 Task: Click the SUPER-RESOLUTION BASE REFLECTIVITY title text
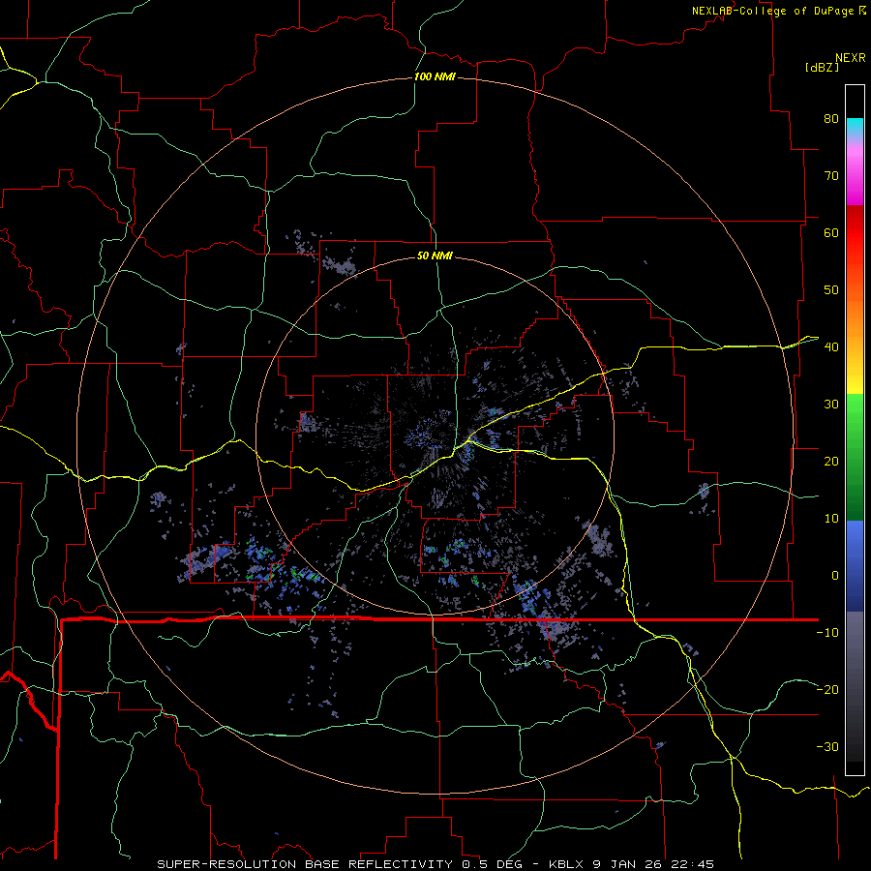click(x=305, y=864)
